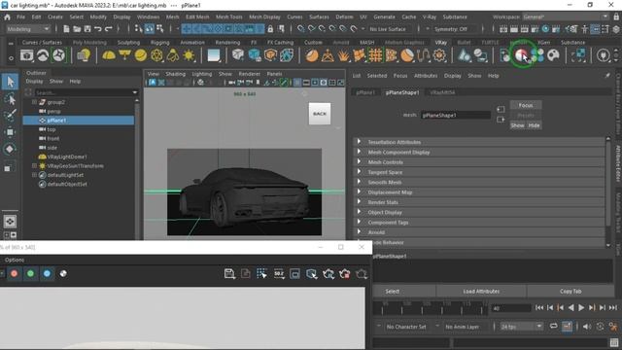Screen dimensions: 622x350
Task: Click the Show button in Attribute Editor
Action: (517, 125)
